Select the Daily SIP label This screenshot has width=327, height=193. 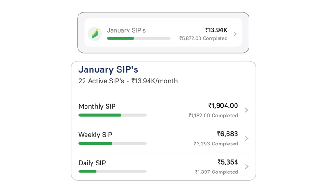[92, 163]
